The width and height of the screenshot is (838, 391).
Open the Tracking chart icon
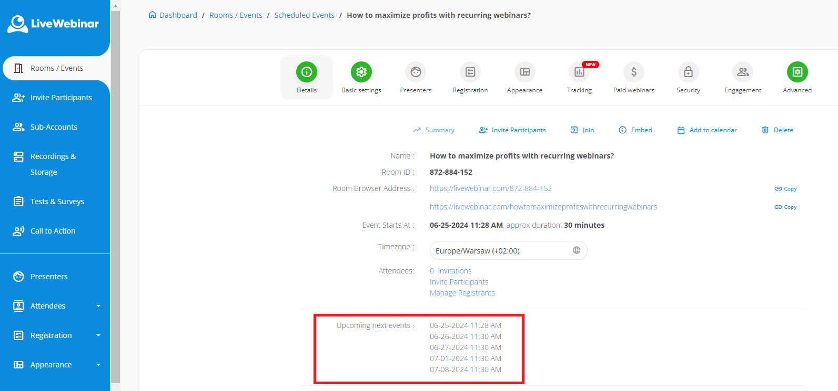(579, 72)
